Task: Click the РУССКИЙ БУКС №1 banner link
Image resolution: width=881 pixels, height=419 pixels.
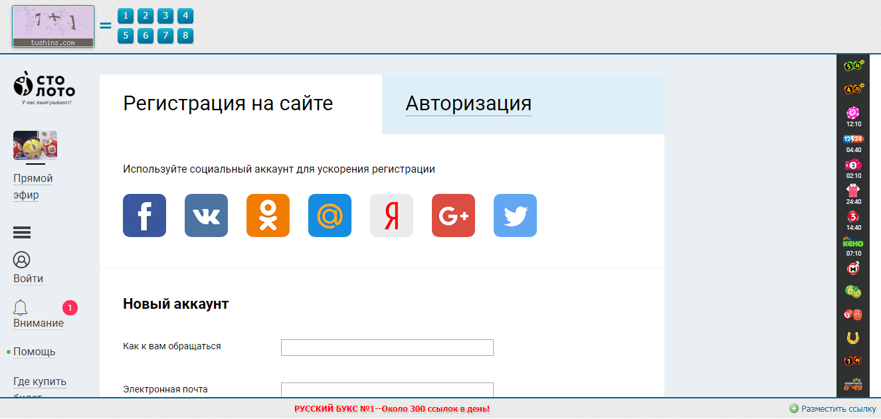Action: pyautogui.click(x=392, y=409)
